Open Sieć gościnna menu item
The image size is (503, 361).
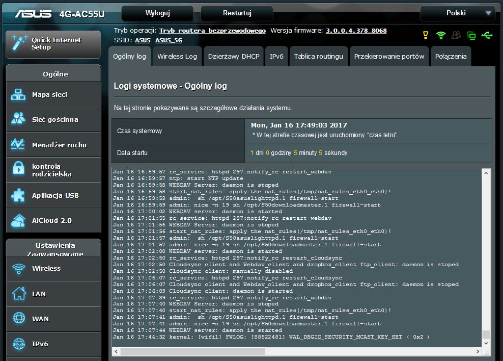point(53,119)
